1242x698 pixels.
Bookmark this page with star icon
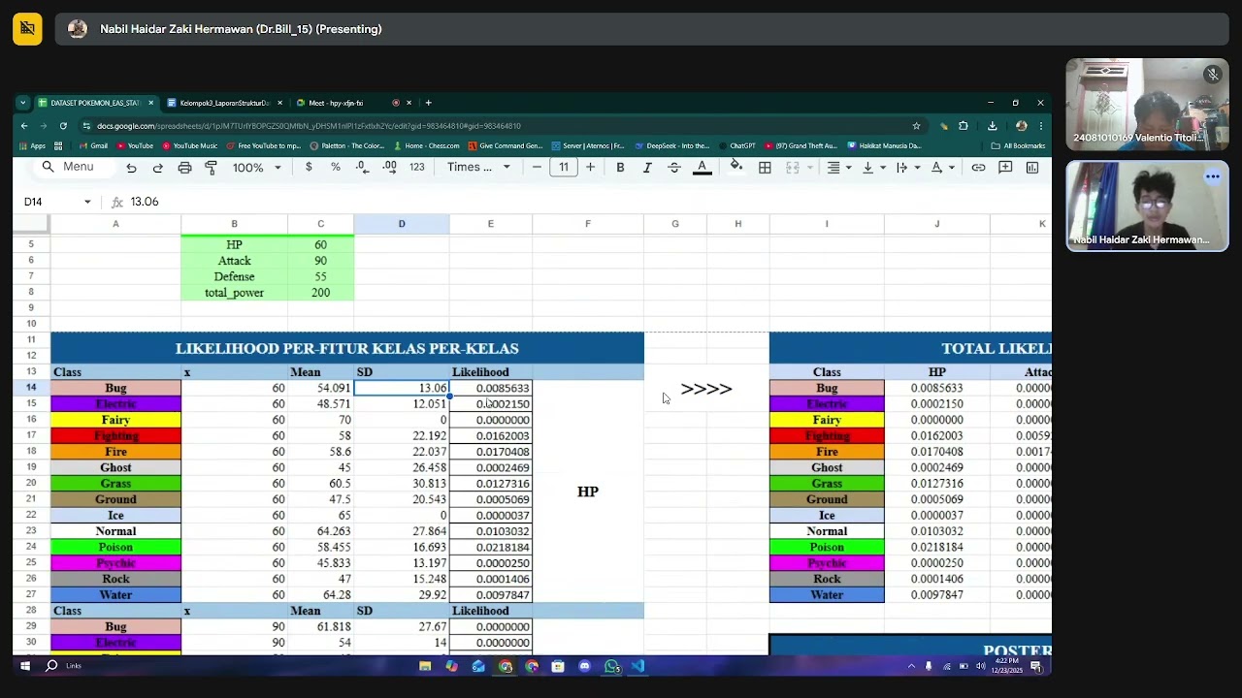coord(916,126)
